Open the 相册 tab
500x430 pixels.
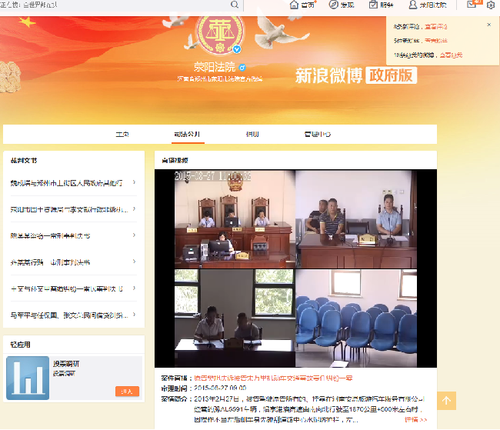click(x=252, y=135)
